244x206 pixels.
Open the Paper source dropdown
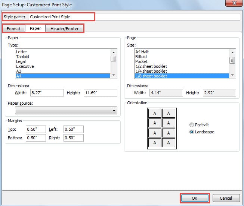click(66, 111)
